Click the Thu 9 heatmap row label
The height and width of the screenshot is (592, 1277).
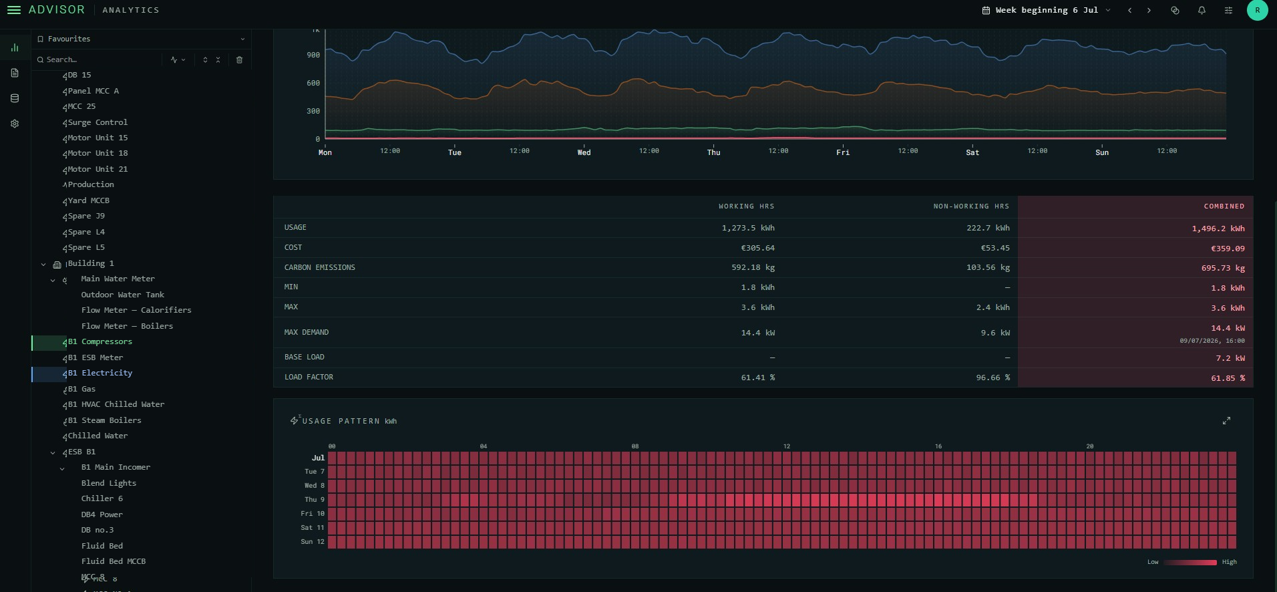pos(314,500)
